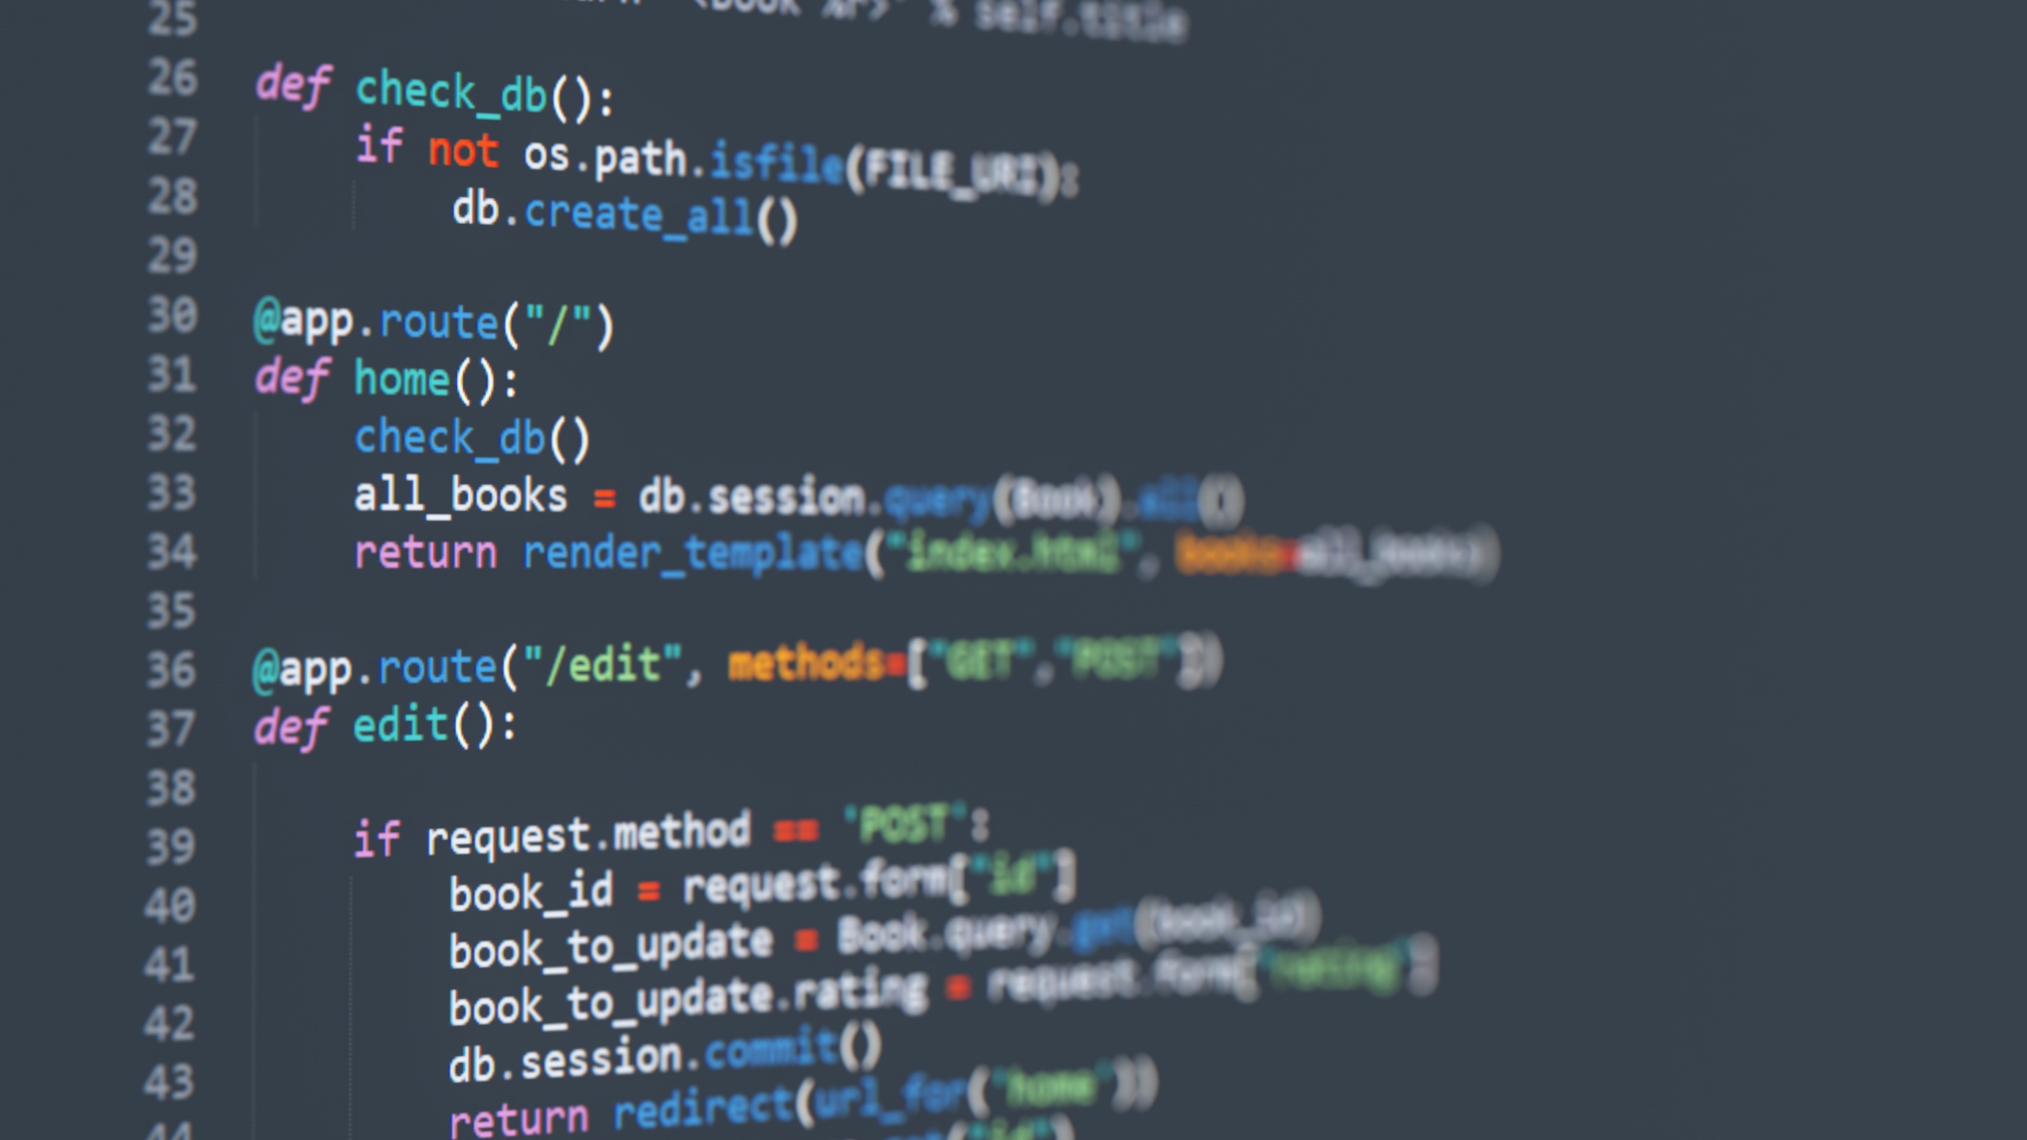Select the check_db() function call line 32
Image resolution: width=2027 pixels, height=1140 pixels.
coord(470,439)
